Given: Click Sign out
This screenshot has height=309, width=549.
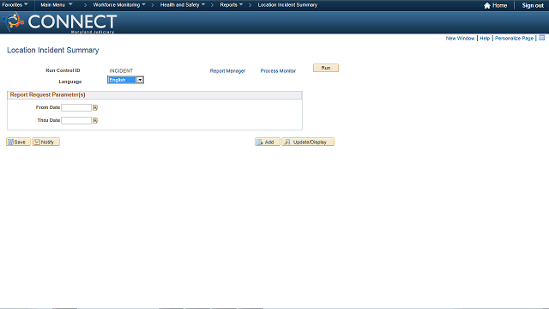Looking at the screenshot, I should tap(533, 5).
